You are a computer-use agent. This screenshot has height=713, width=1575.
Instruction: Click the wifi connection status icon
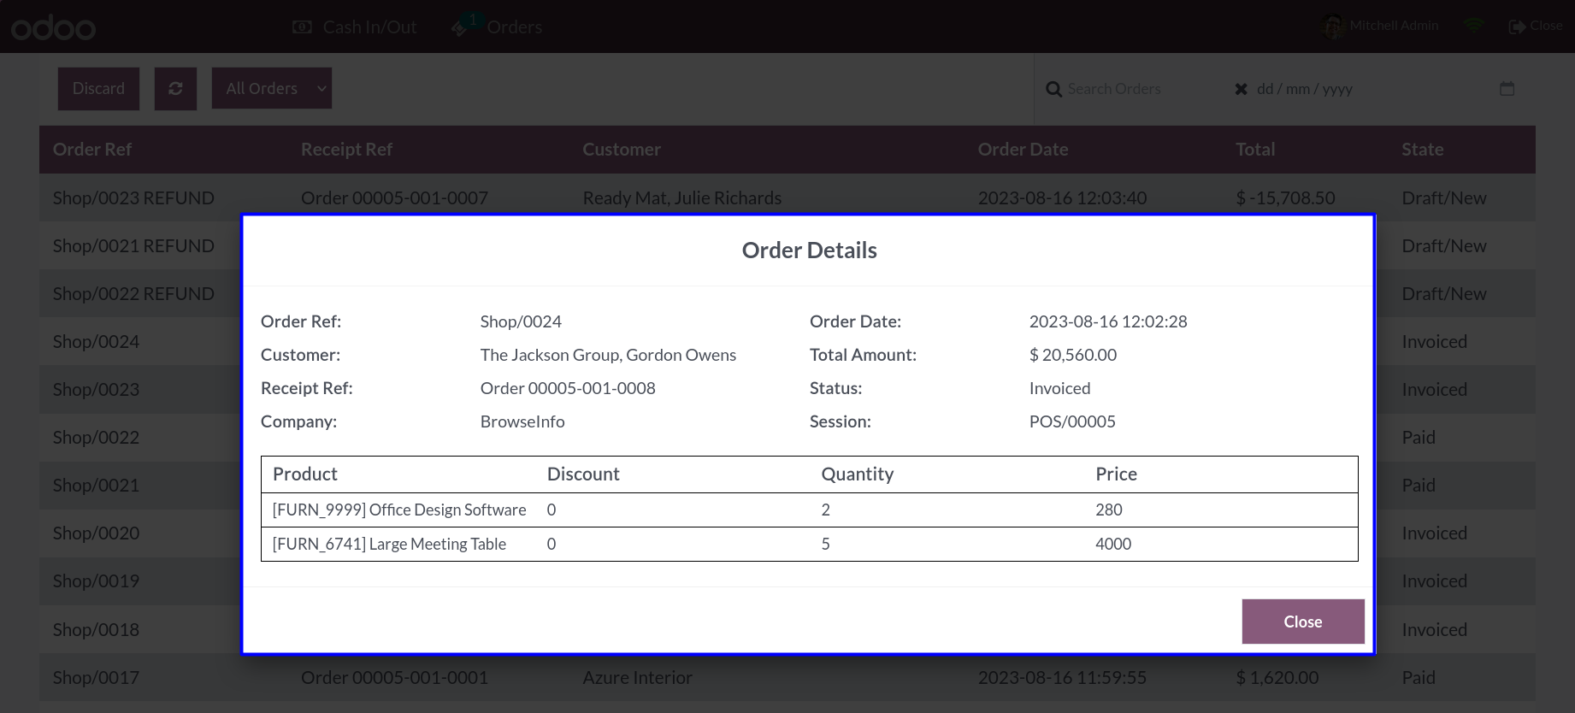coord(1473,27)
